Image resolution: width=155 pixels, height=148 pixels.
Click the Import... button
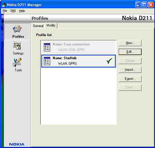[x=130, y=70]
